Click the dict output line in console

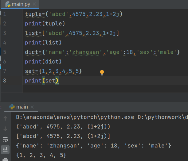click(x=93, y=146)
